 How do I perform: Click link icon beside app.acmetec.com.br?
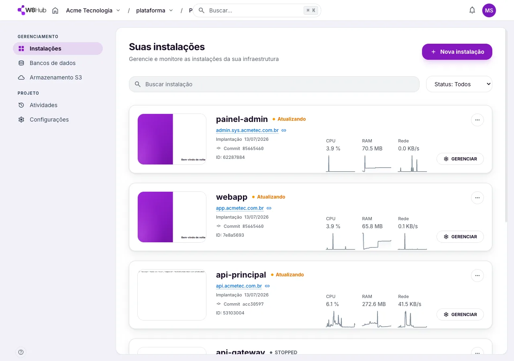pos(269,208)
